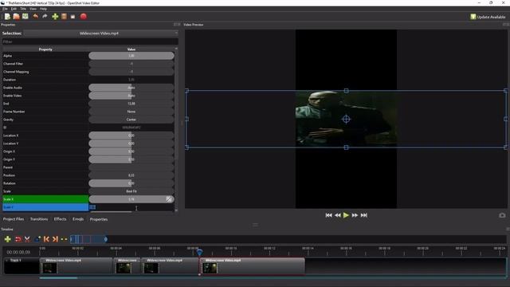Save current frame with camera icon
Image resolution: width=510 pixels, height=287 pixels.
(502, 215)
